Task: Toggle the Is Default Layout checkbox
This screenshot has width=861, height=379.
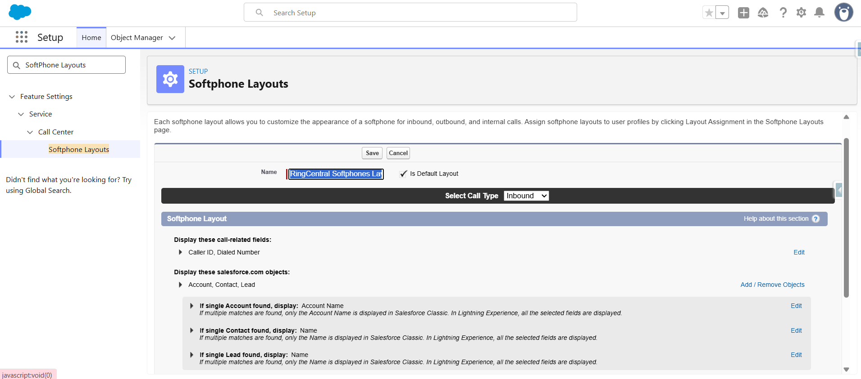Action: [403, 174]
